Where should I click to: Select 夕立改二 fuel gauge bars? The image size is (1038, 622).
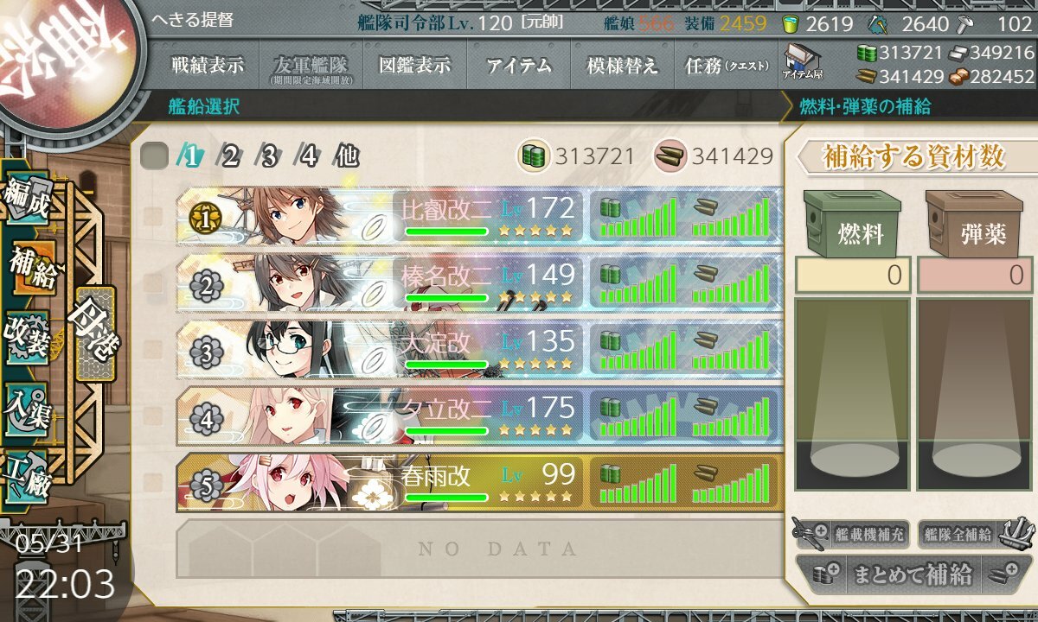638,413
